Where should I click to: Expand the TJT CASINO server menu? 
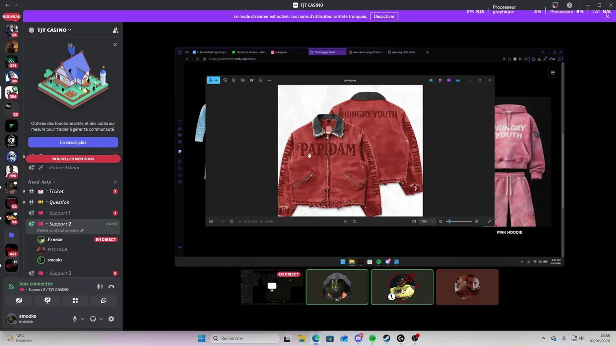click(x=54, y=30)
